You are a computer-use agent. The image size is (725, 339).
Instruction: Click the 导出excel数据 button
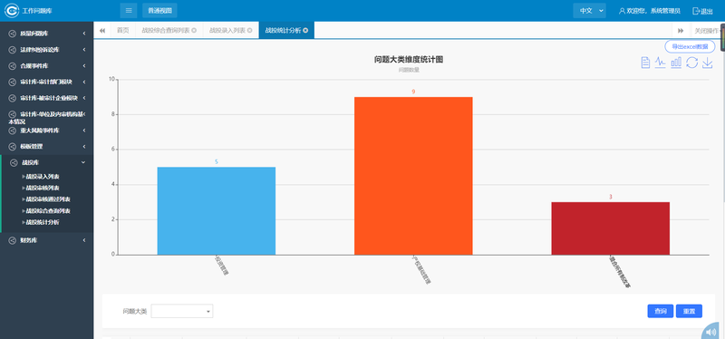(x=690, y=47)
